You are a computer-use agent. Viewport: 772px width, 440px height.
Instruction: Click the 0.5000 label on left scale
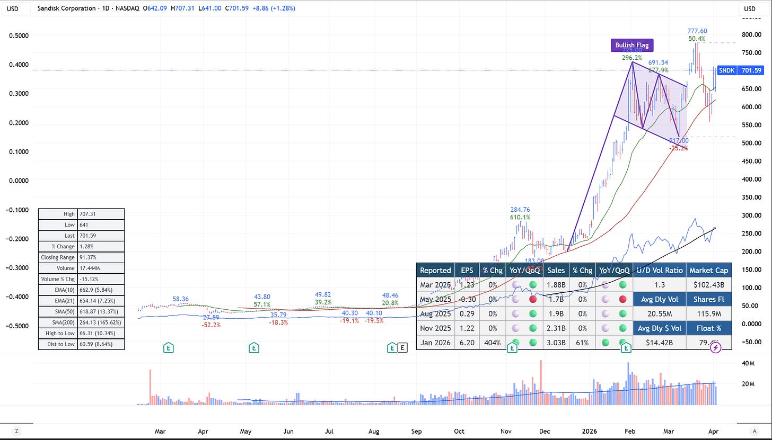click(x=20, y=35)
